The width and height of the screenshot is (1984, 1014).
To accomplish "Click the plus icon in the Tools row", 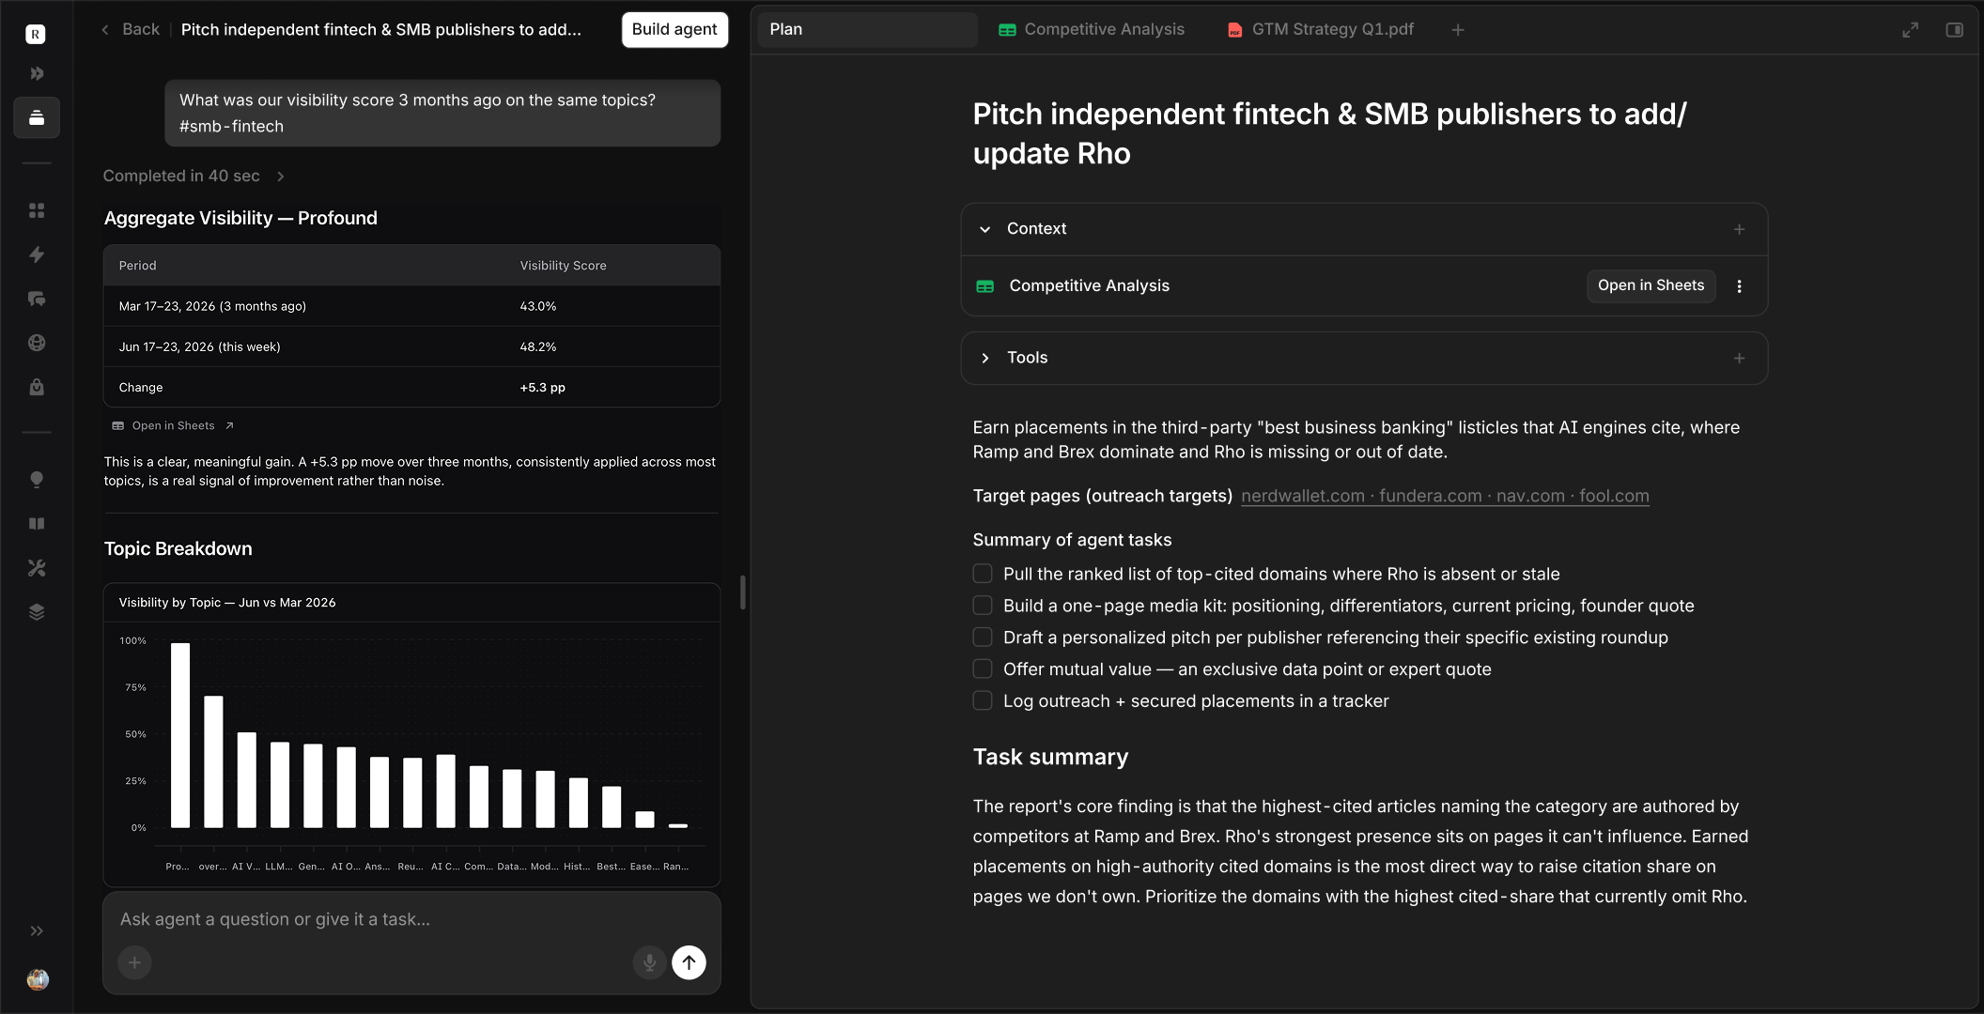I will coord(1739,359).
